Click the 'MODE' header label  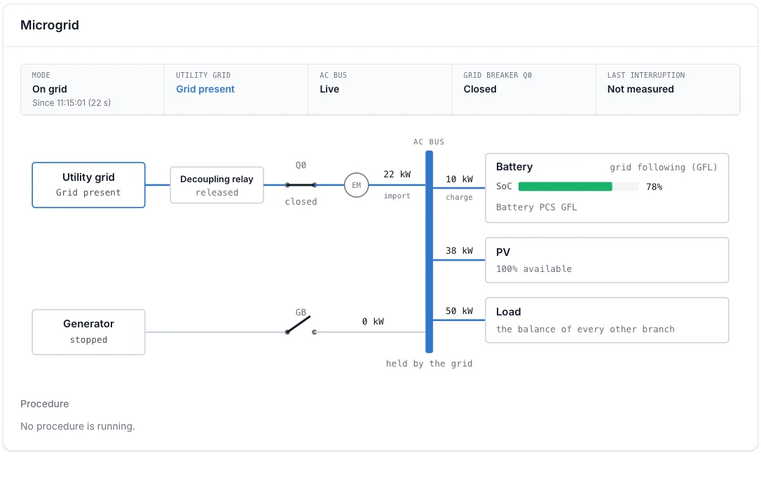click(x=41, y=75)
